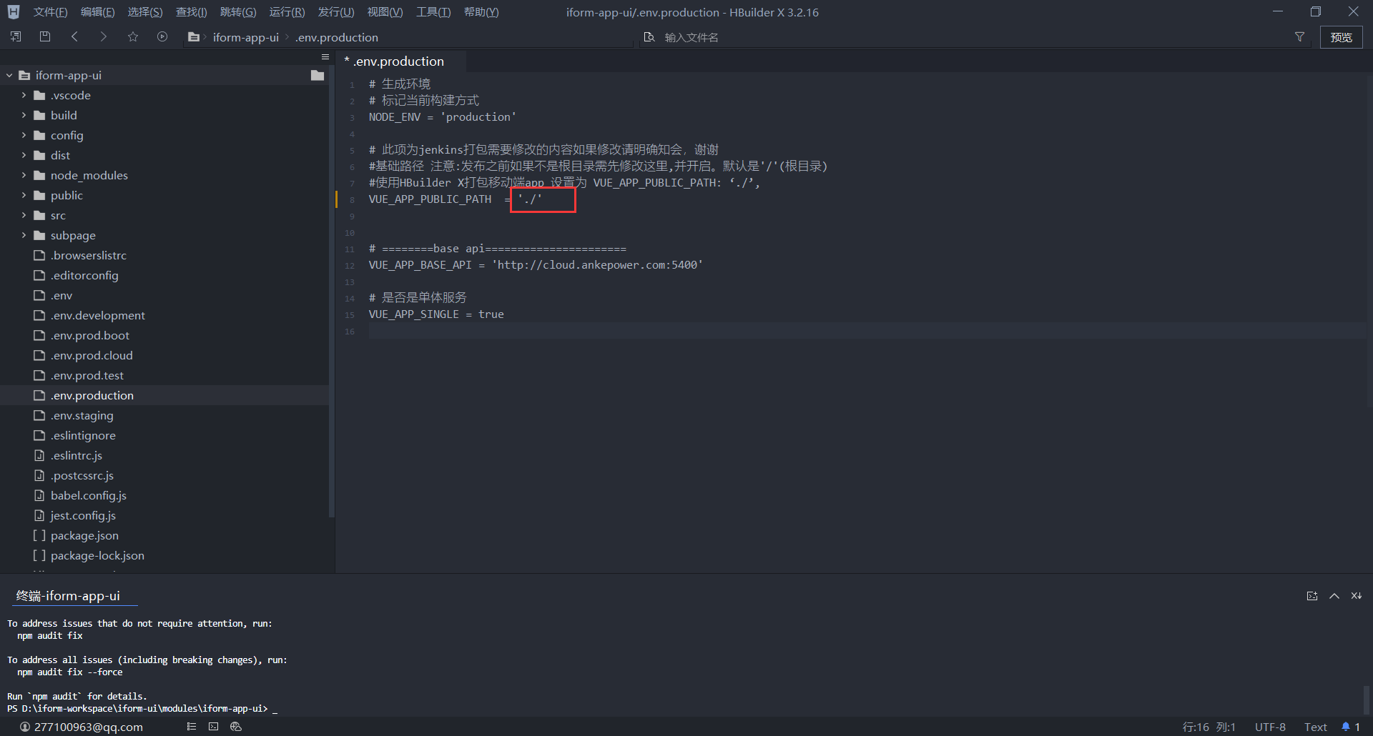Open the 工具(T) menu
Screen dimensions: 1373x736
point(433,12)
